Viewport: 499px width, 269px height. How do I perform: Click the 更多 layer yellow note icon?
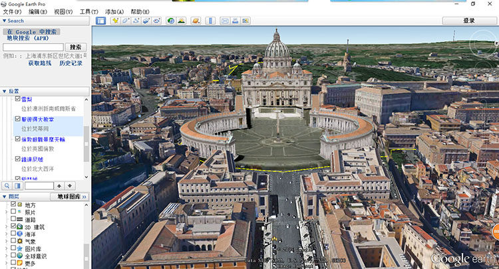(x=20, y=263)
